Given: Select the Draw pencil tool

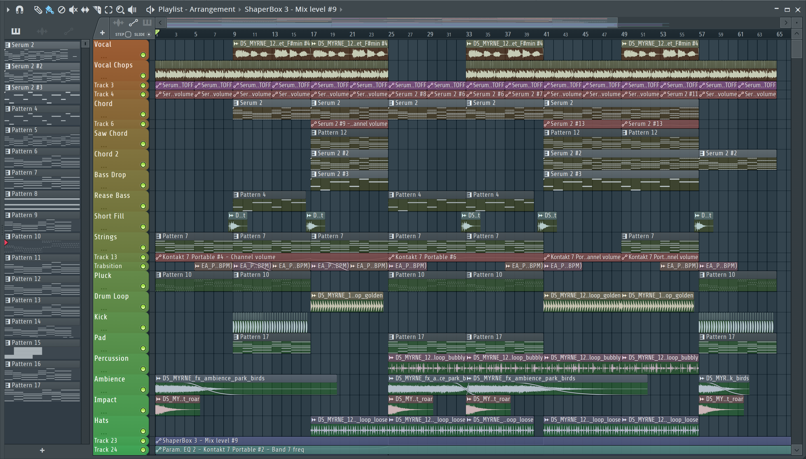Looking at the screenshot, I should point(38,10).
